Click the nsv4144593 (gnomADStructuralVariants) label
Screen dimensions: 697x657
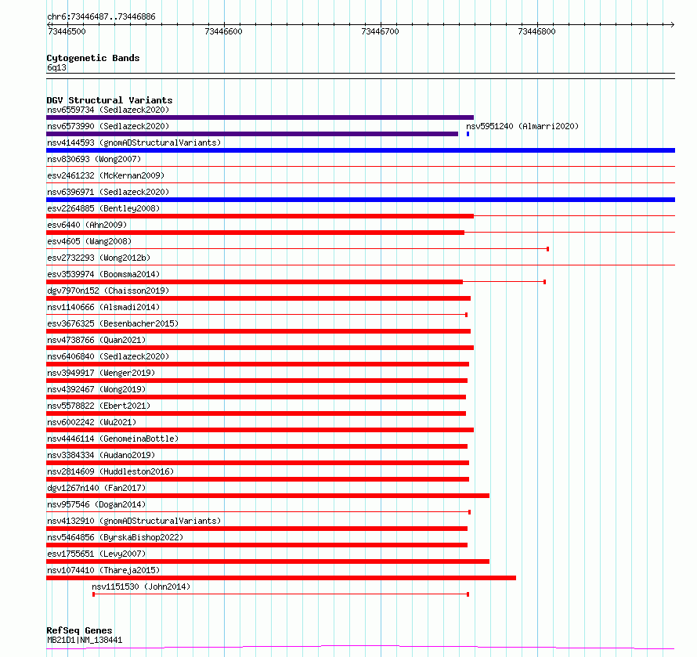[134, 143]
